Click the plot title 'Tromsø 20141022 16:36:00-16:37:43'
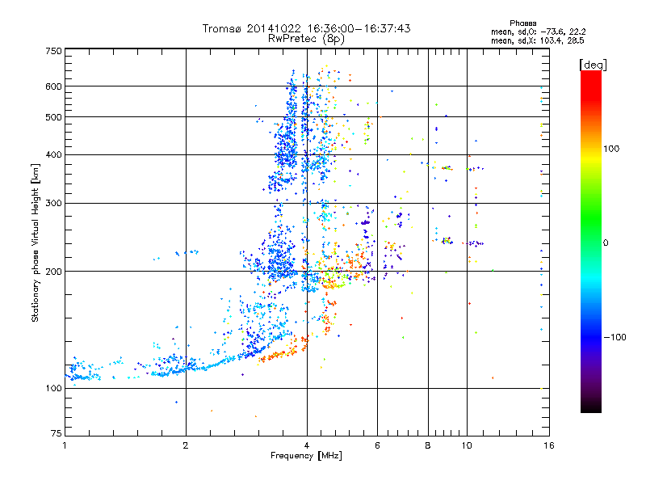This screenshot has height=485, width=646. (x=306, y=28)
